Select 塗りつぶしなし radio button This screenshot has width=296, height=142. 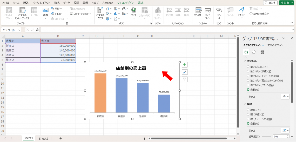(x=248, y=67)
